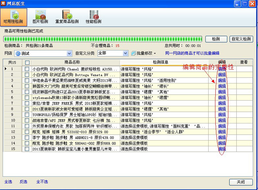Check YOUNGPOLO/扬格保罗 row checkbox
Image resolution: width=258 pixels, height=190 pixels.
(27, 115)
